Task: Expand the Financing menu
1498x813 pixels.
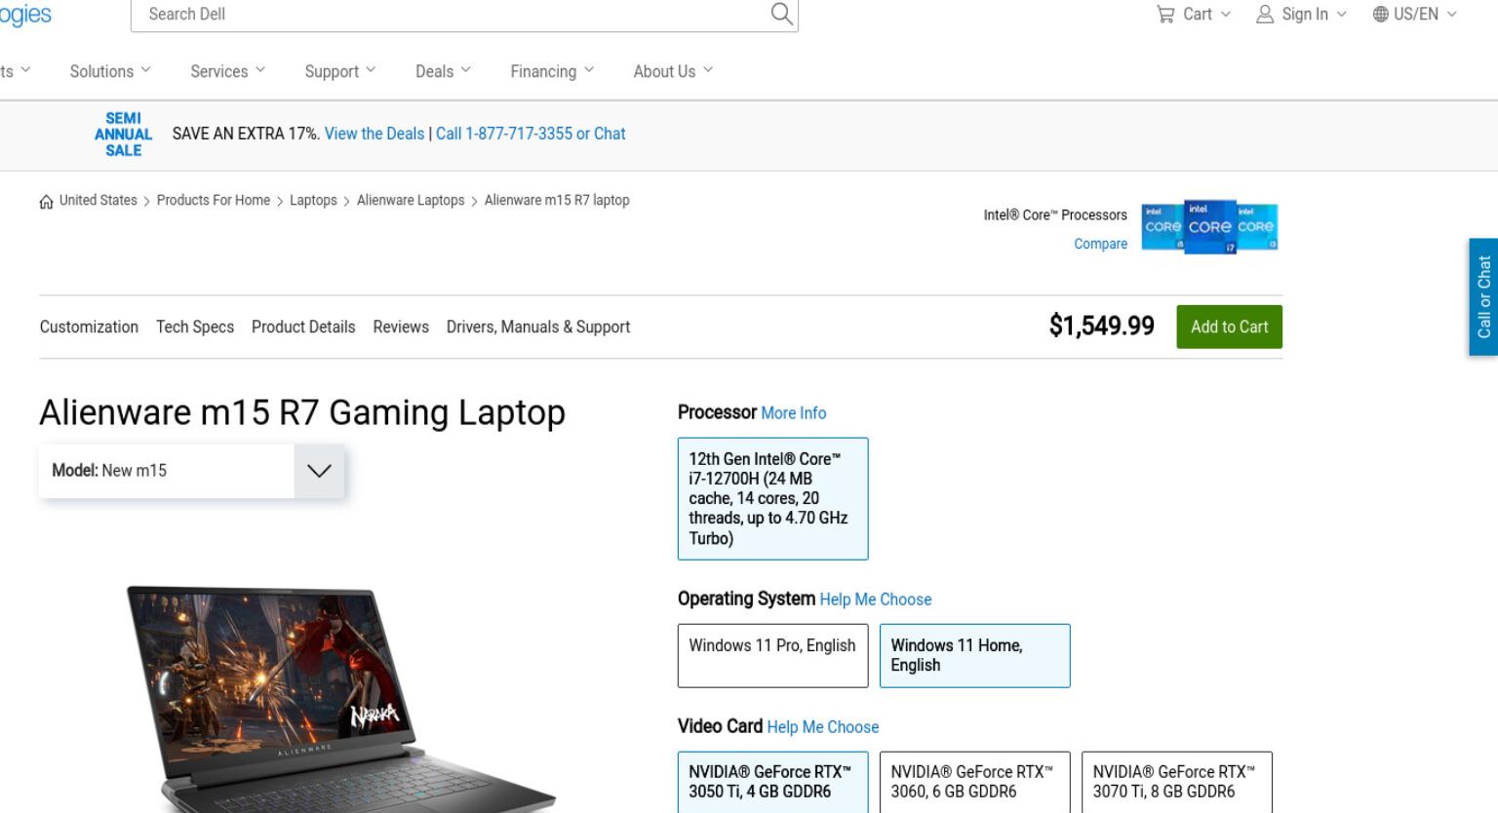Action: [x=552, y=71]
